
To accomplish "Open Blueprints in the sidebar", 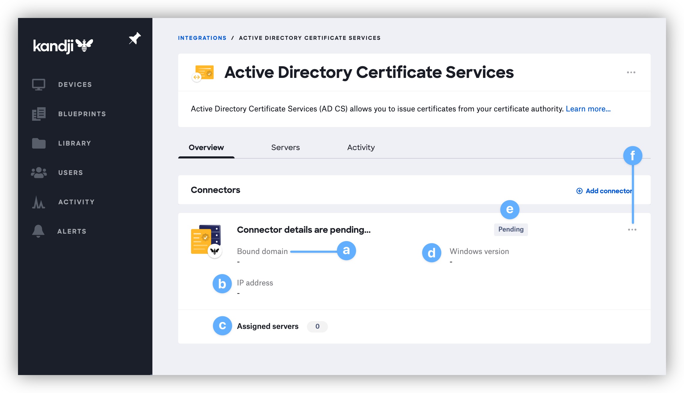I will [82, 114].
